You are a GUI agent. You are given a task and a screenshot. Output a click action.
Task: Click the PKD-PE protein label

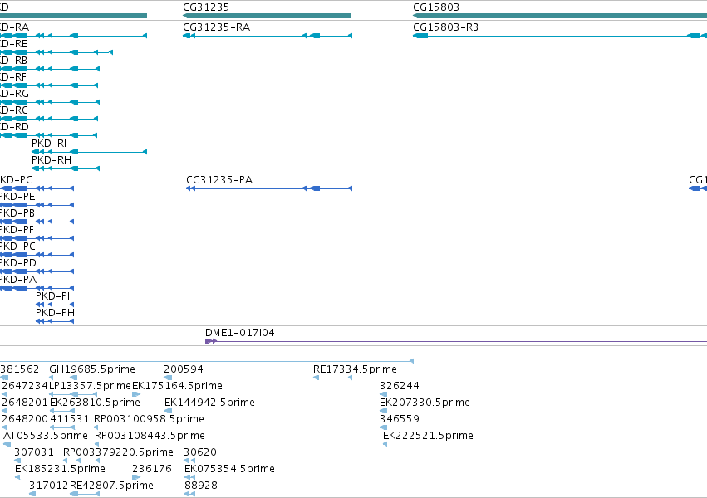17,197
